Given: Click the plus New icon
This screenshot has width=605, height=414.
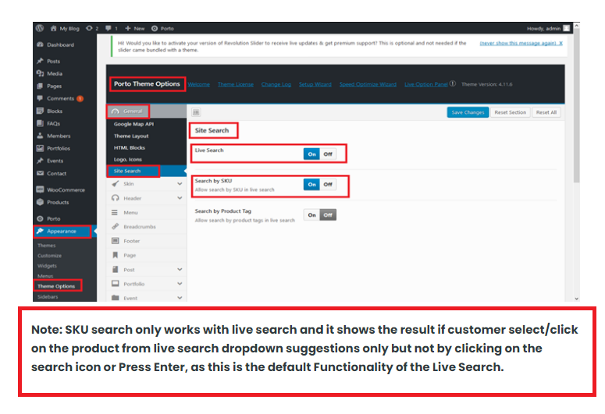Looking at the screenshot, I should pos(128,28).
